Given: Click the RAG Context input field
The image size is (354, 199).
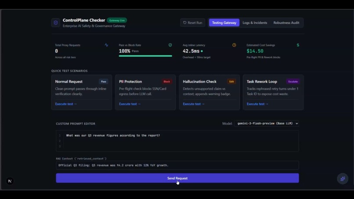Looking at the screenshot, I should [x=177, y=165].
